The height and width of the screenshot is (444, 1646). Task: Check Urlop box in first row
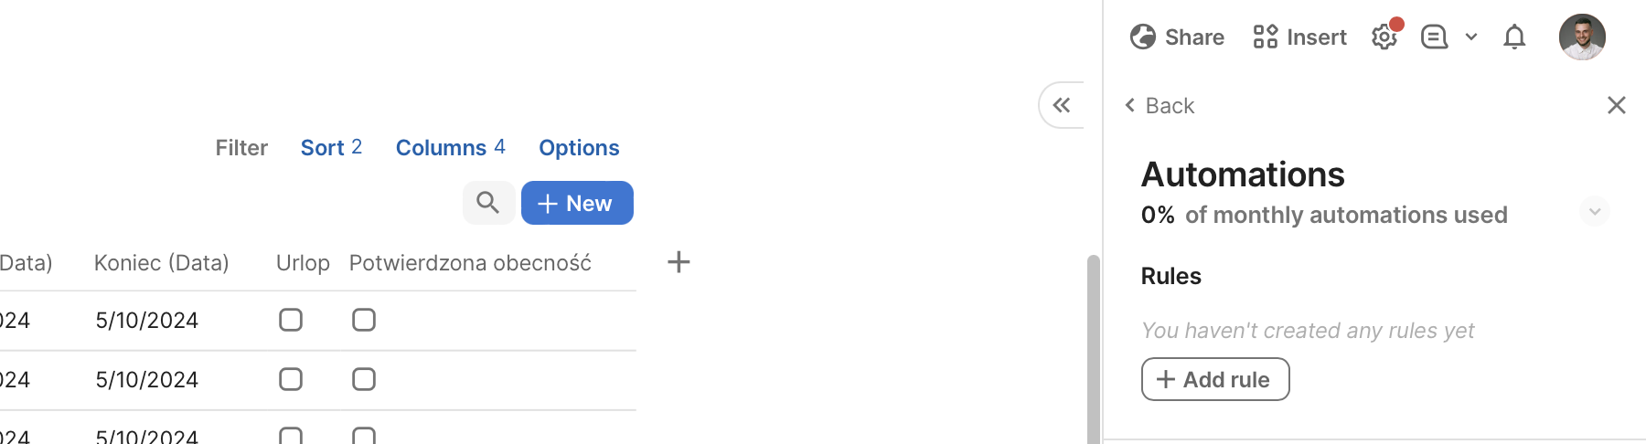pos(291,320)
